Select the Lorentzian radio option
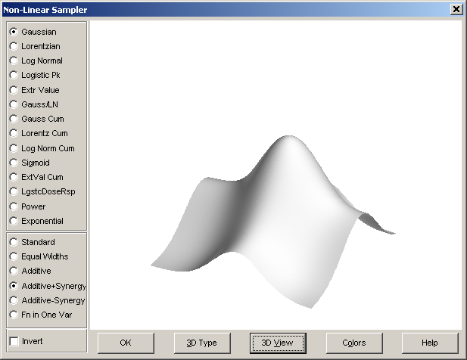Viewport: 467px width, 360px height. 35,46
